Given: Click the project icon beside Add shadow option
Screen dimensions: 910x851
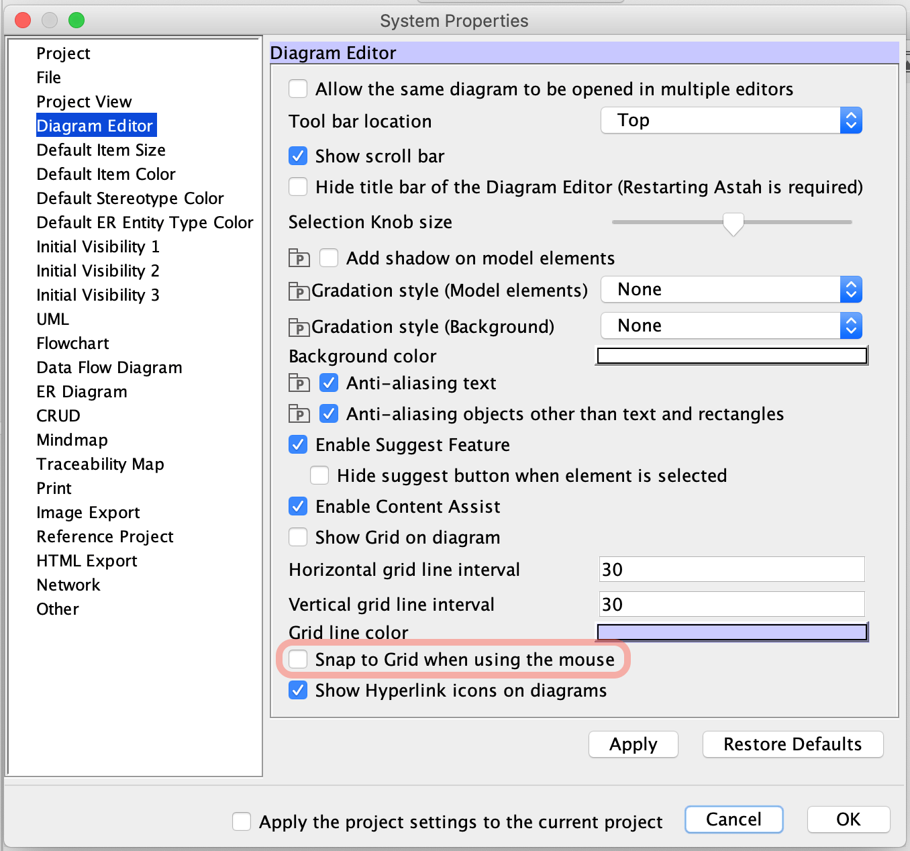Looking at the screenshot, I should tap(299, 258).
